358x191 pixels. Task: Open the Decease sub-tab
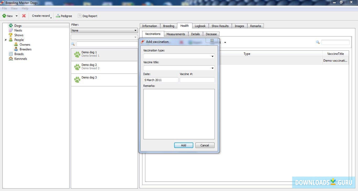pyautogui.click(x=211, y=34)
